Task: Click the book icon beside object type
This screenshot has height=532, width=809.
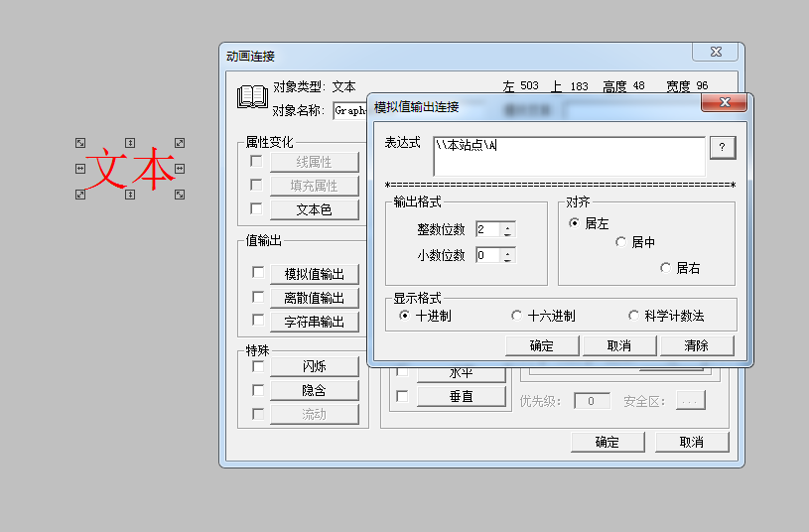Action: pos(252,97)
